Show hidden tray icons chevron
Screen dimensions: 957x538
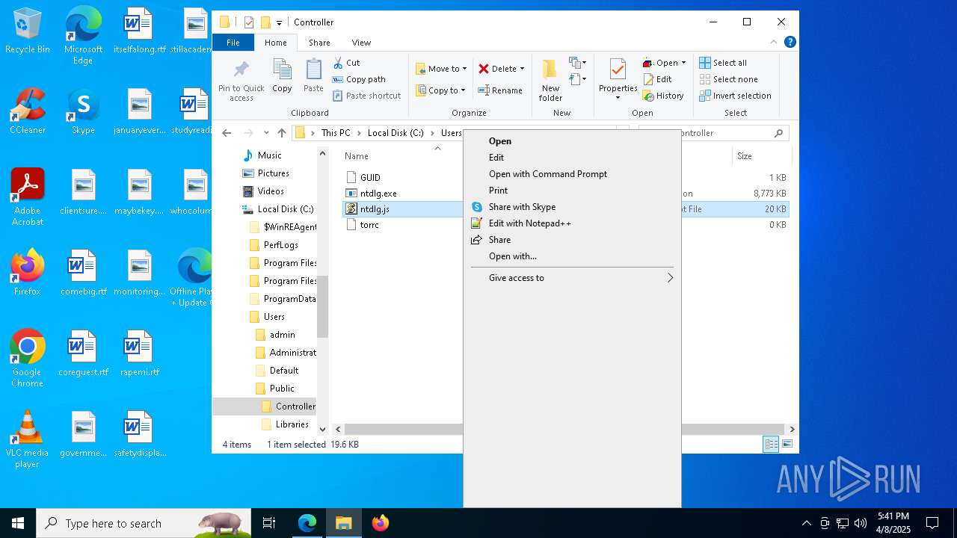pos(806,523)
